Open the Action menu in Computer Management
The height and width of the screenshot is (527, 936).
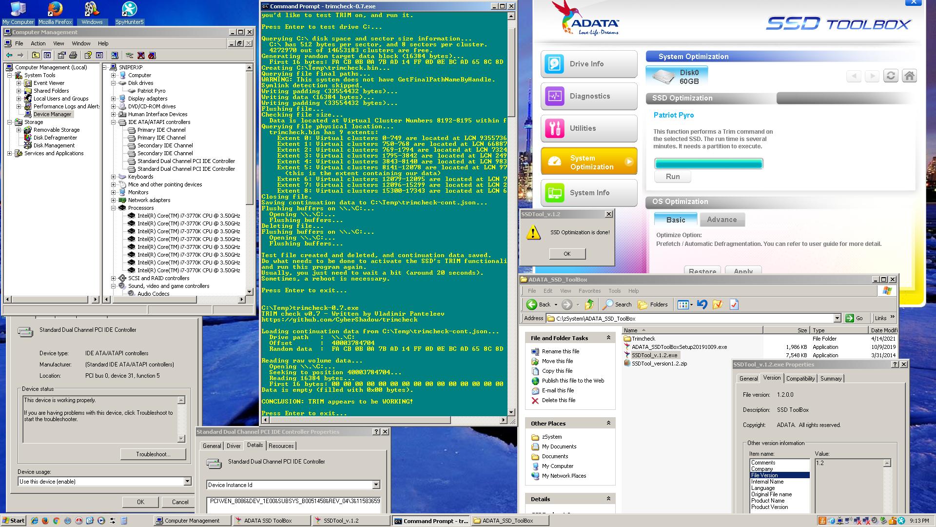pos(38,43)
